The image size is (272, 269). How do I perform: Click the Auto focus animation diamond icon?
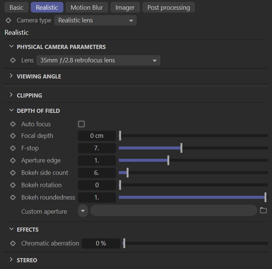point(13,124)
